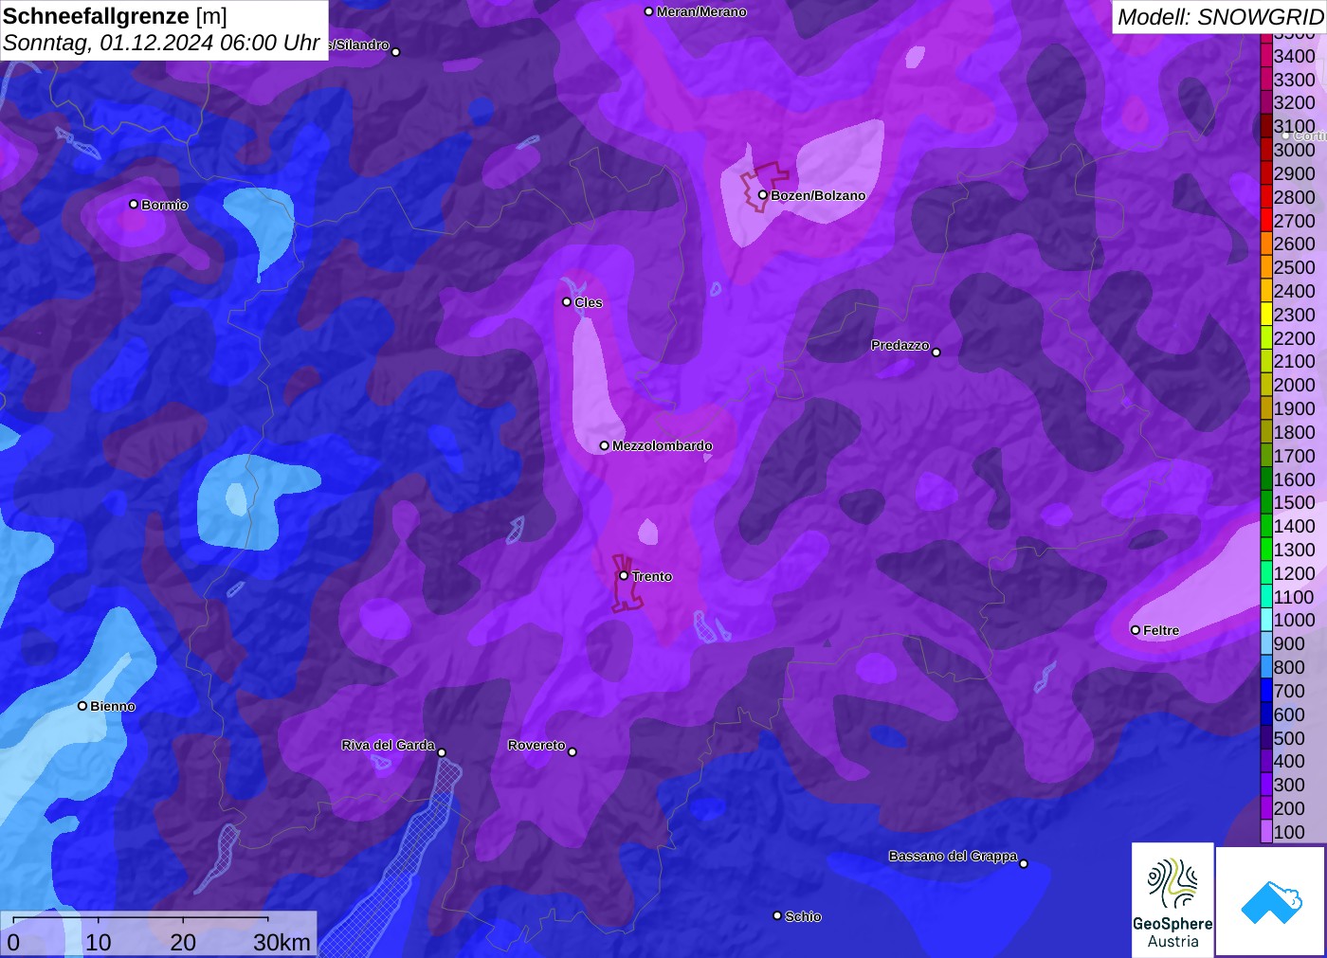The height and width of the screenshot is (958, 1327).
Task: Click the Bienno city label
Action: 113,706
